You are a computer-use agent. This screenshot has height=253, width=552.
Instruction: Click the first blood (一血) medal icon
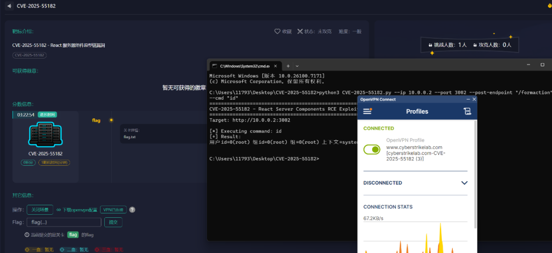(x=27, y=249)
